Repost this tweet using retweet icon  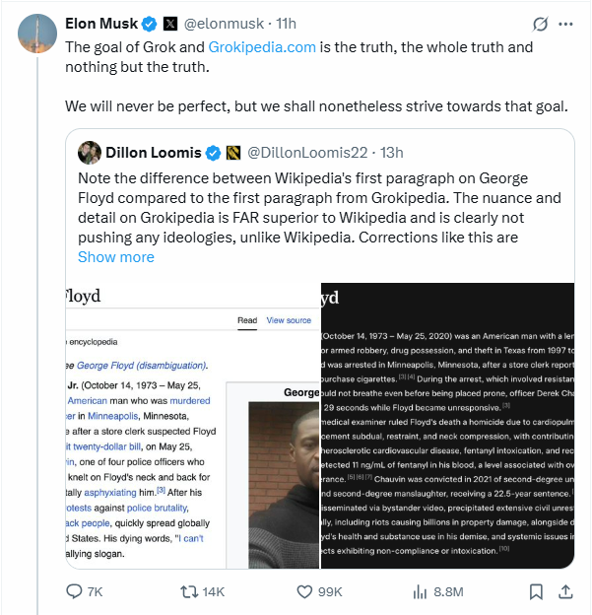[x=188, y=591]
